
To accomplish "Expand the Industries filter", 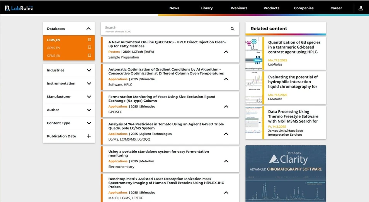I will 89,70.
